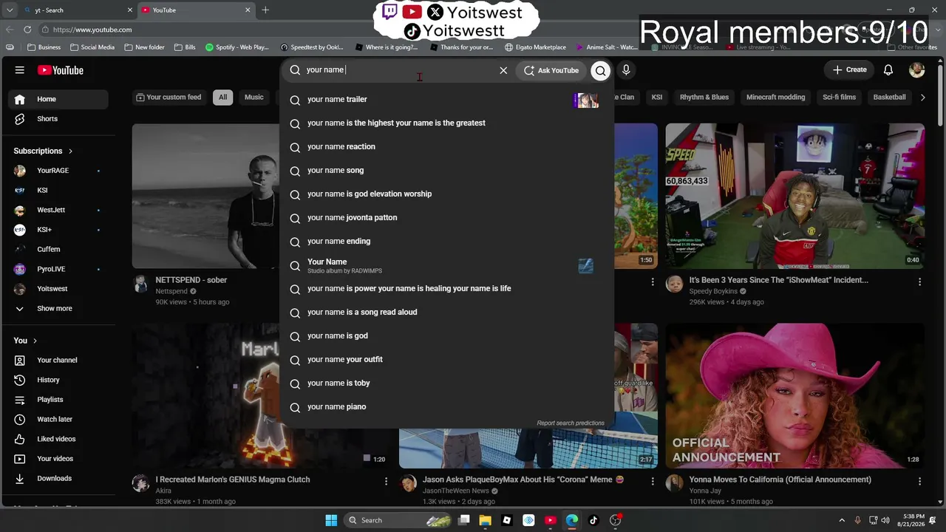946x532 pixels.
Task: Open YouTube notifications bell
Action: click(888, 70)
